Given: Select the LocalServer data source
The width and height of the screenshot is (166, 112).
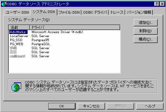Looking at the screenshot, I should (19, 36).
